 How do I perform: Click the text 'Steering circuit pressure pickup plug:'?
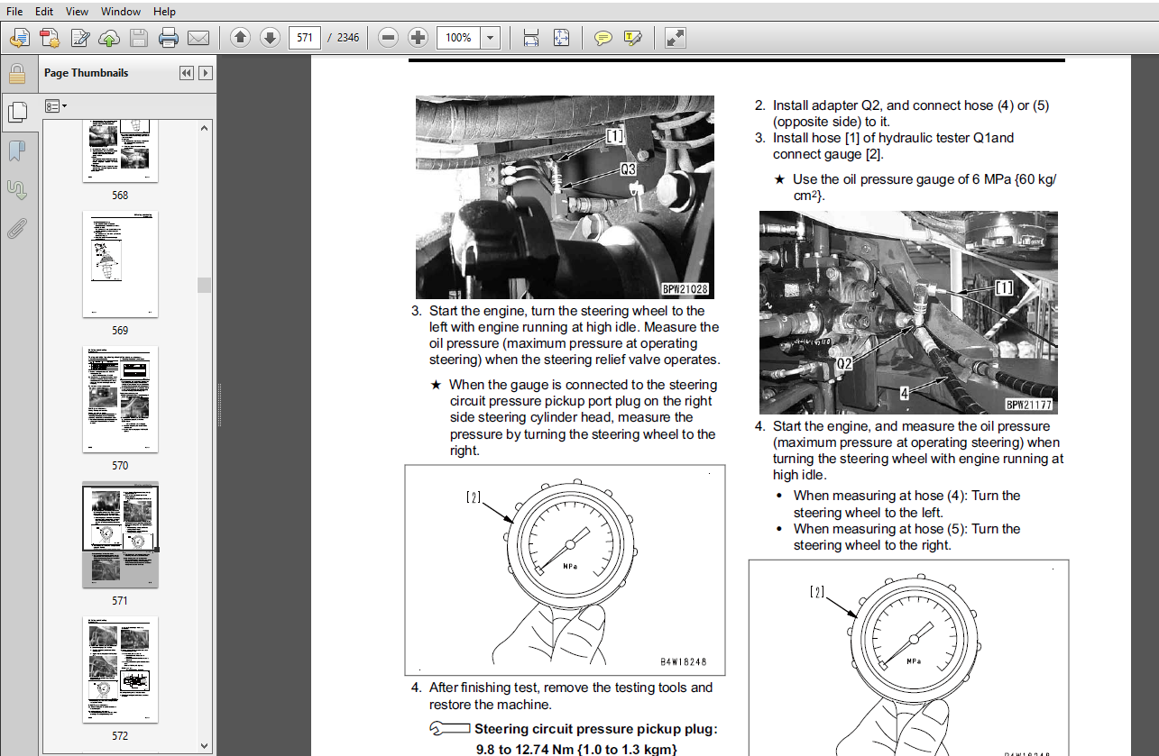pos(596,729)
